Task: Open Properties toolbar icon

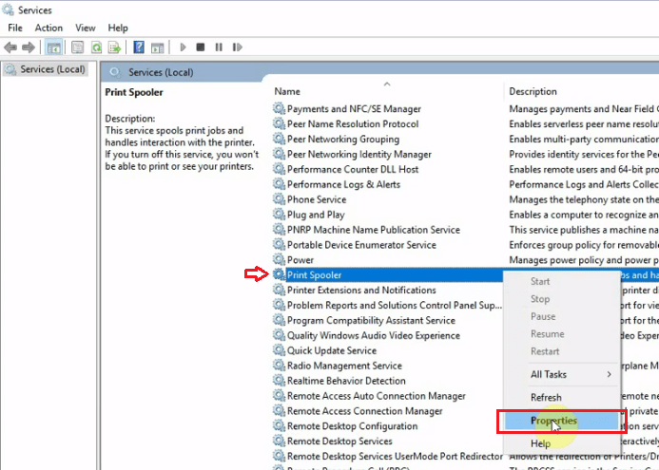Action: pyautogui.click(x=77, y=47)
